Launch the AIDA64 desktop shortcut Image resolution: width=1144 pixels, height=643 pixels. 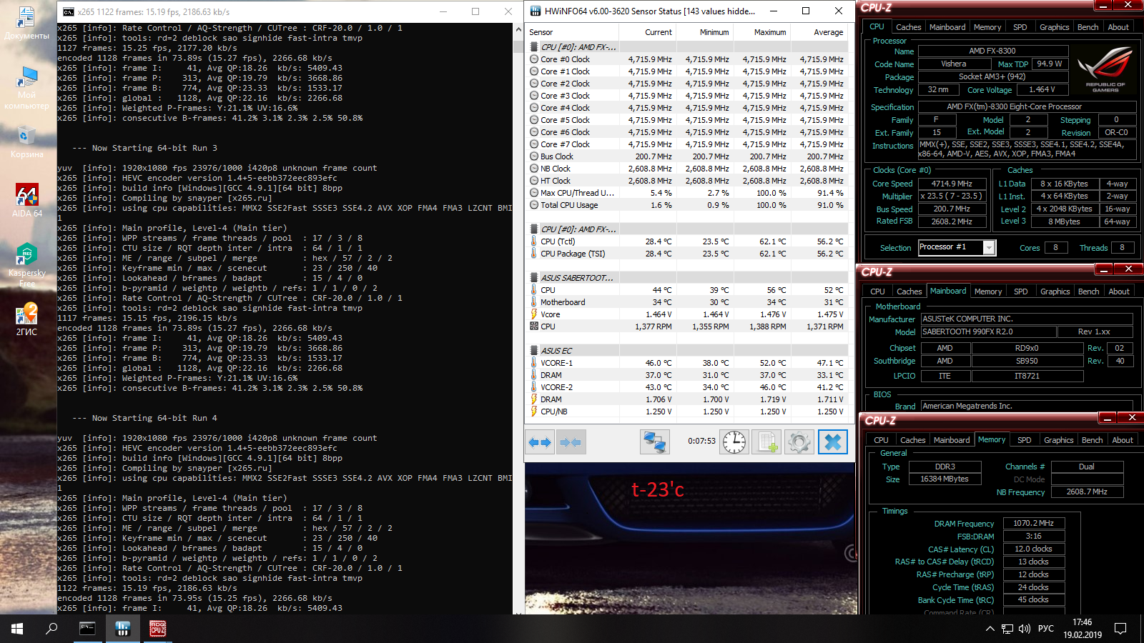[x=26, y=200]
